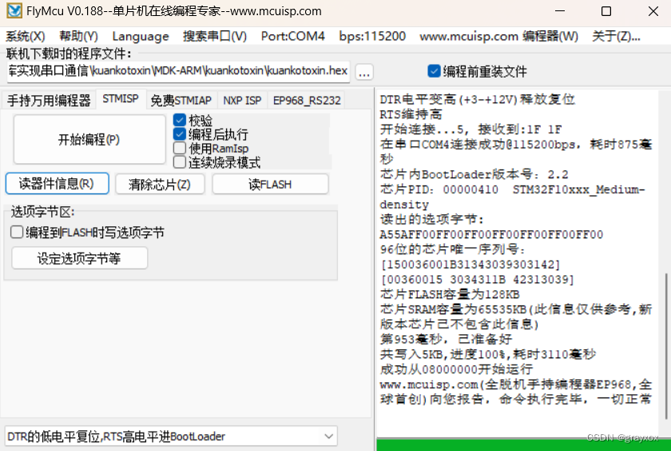The image size is (671, 451).
Task: Switch to STMISP tab
Action: (x=121, y=99)
